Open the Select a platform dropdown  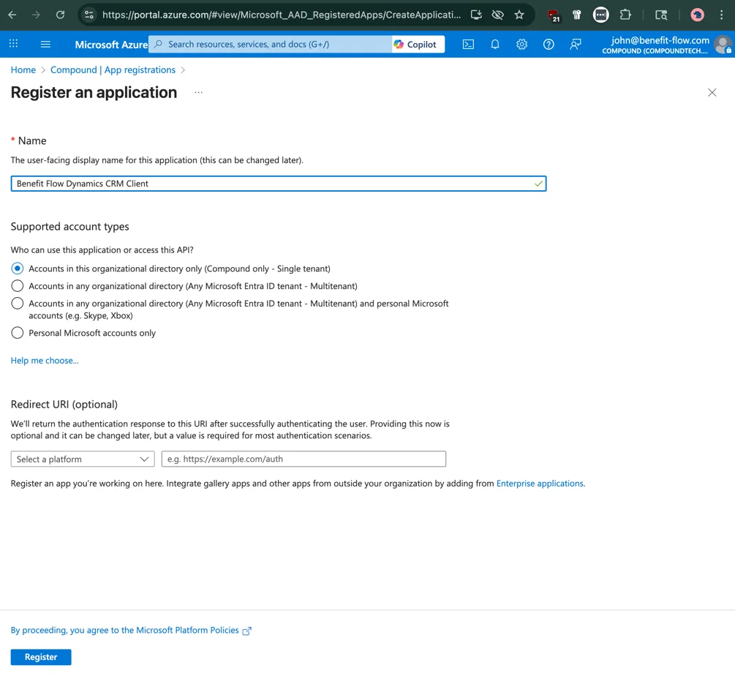[x=83, y=459]
